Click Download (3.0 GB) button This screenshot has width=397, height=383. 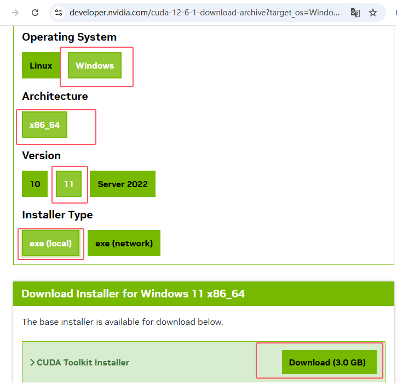(x=330, y=362)
